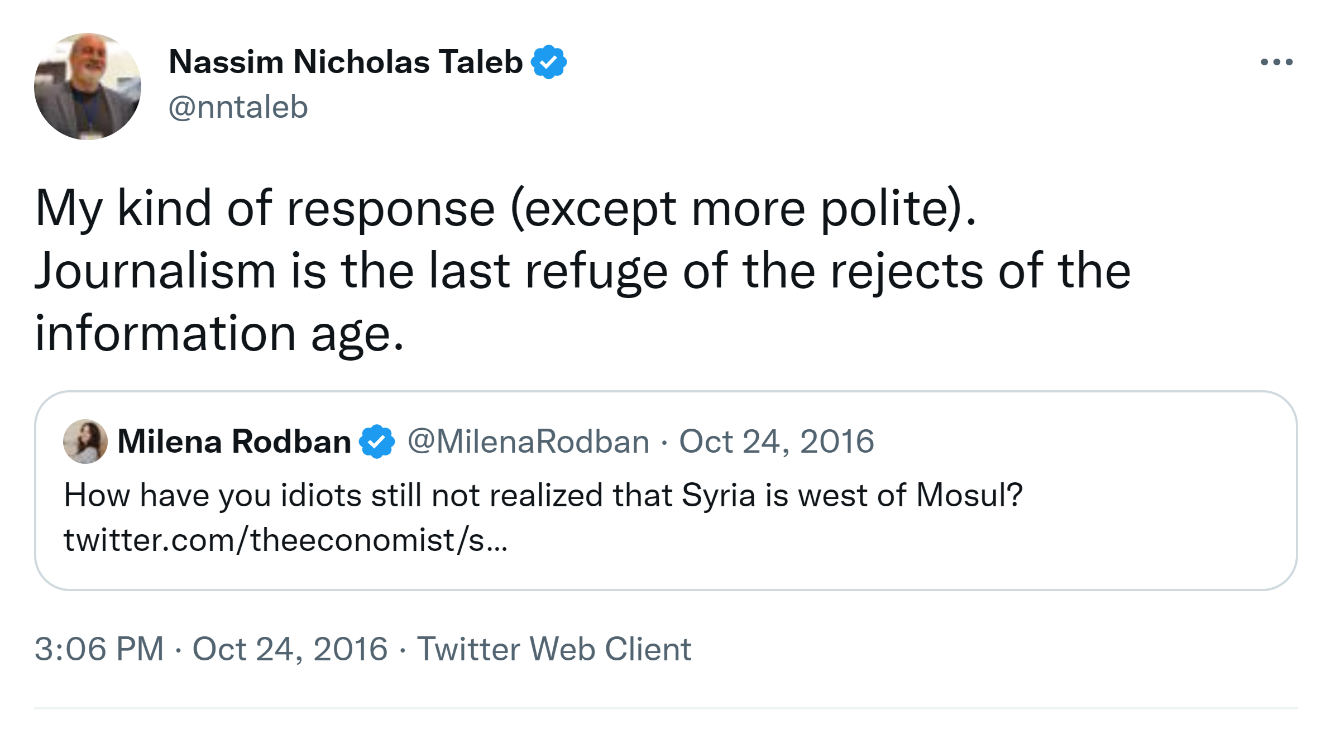Click the phrase "(except more polite)"
The image size is (1326, 729).
pos(743,208)
